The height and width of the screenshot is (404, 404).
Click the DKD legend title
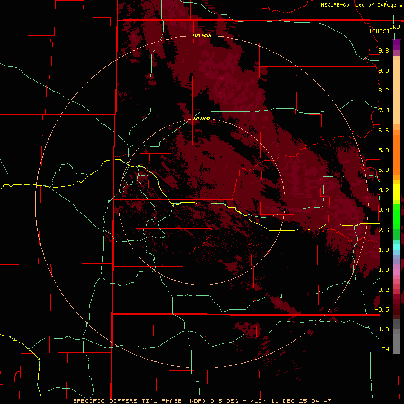point(395,27)
